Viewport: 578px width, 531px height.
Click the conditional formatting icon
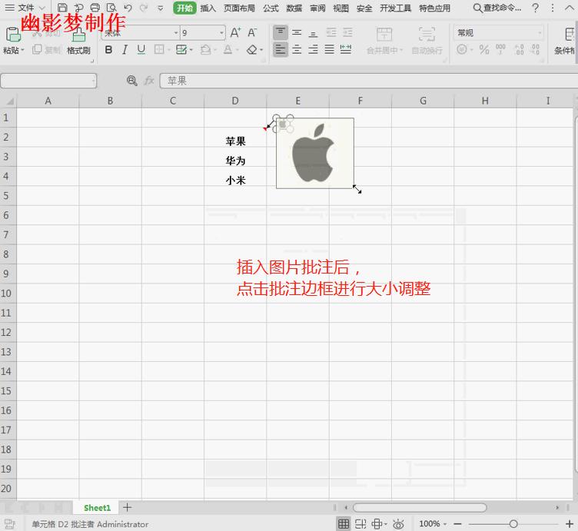coord(570,35)
